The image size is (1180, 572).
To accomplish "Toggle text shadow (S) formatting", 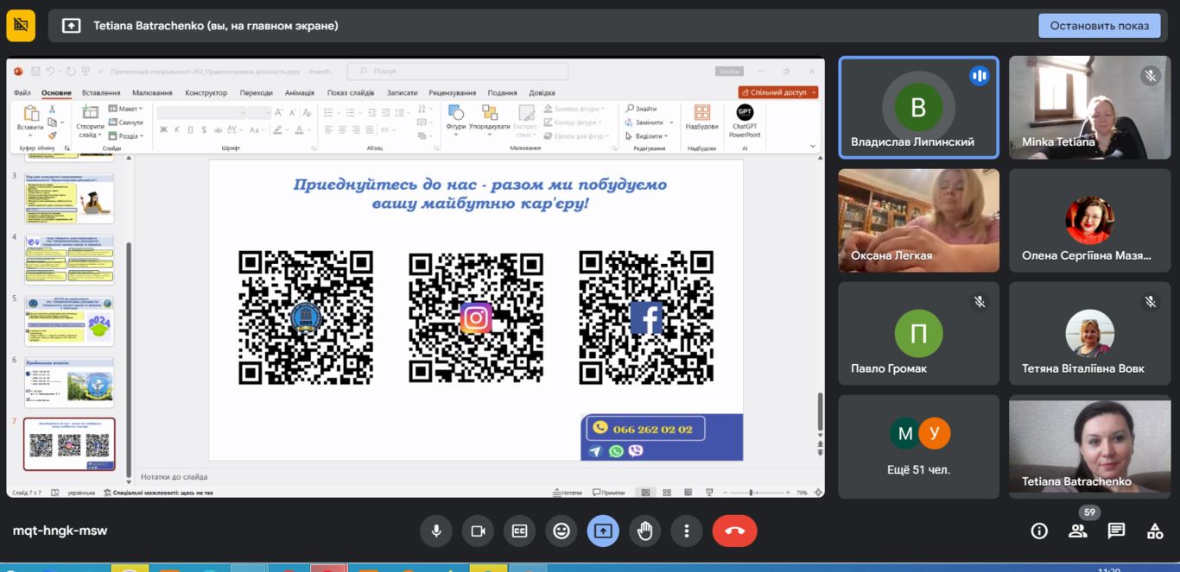I will click(204, 130).
